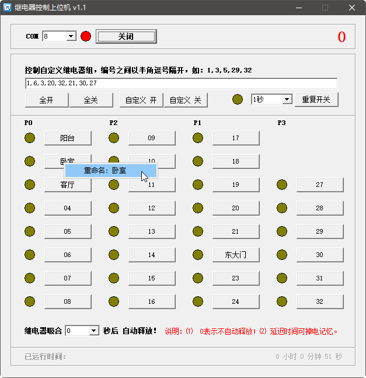
Task: Click the indicator light next to 1秒 dropdown
Action: point(238,99)
